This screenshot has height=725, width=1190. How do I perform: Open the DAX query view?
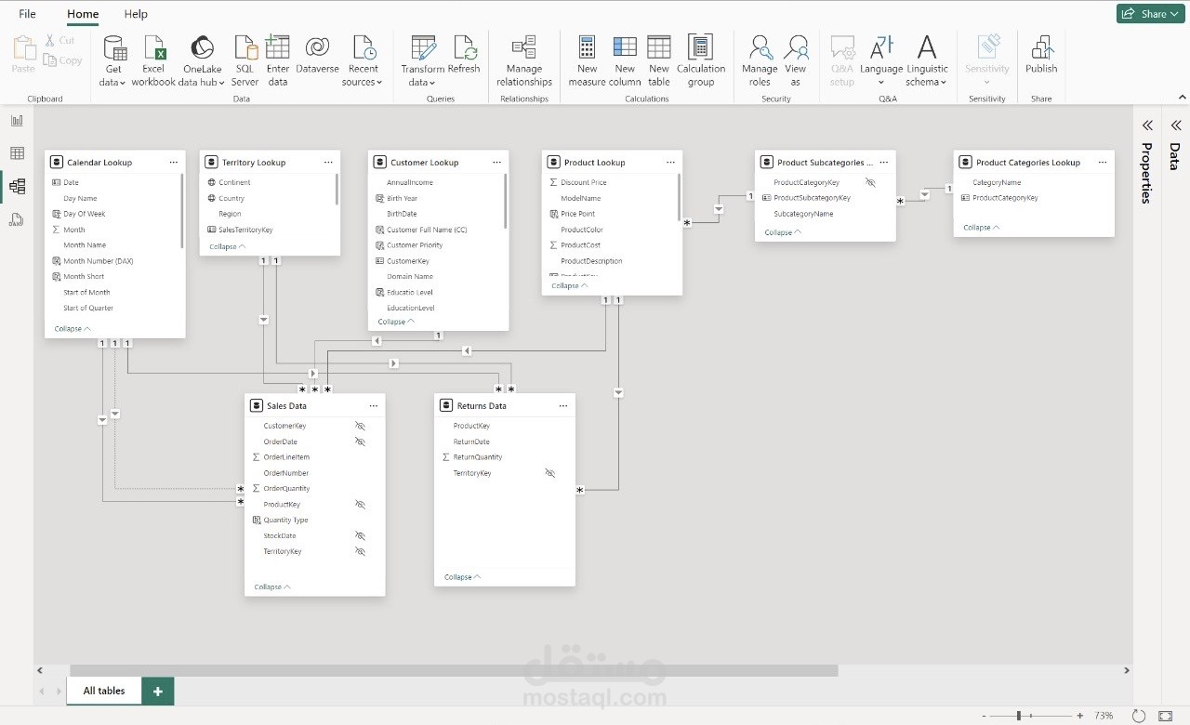click(17, 220)
